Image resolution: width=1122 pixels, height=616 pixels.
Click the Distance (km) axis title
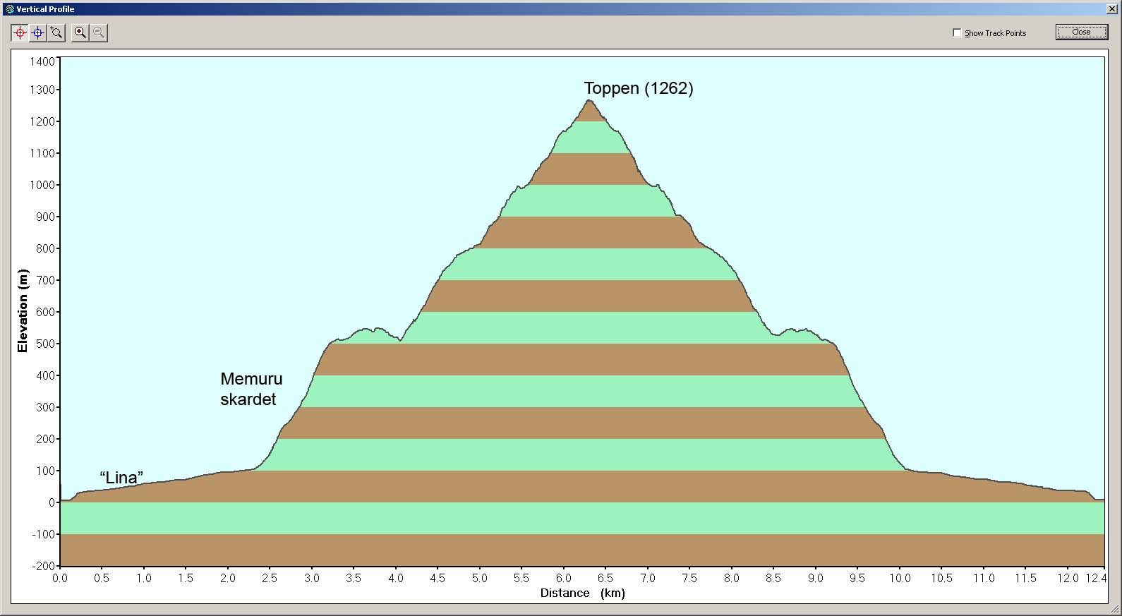click(x=582, y=593)
